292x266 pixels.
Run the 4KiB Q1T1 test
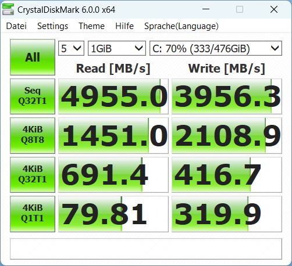pos(33,214)
